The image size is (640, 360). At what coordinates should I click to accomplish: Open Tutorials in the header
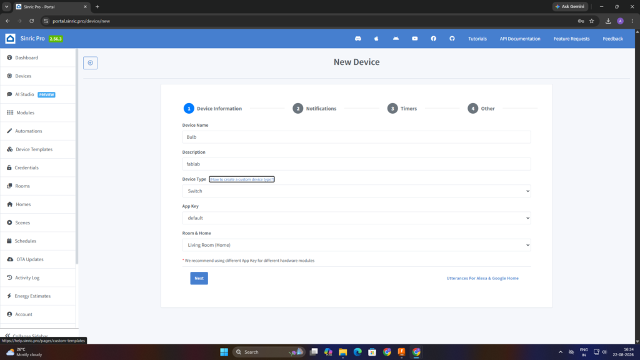[x=477, y=39]
